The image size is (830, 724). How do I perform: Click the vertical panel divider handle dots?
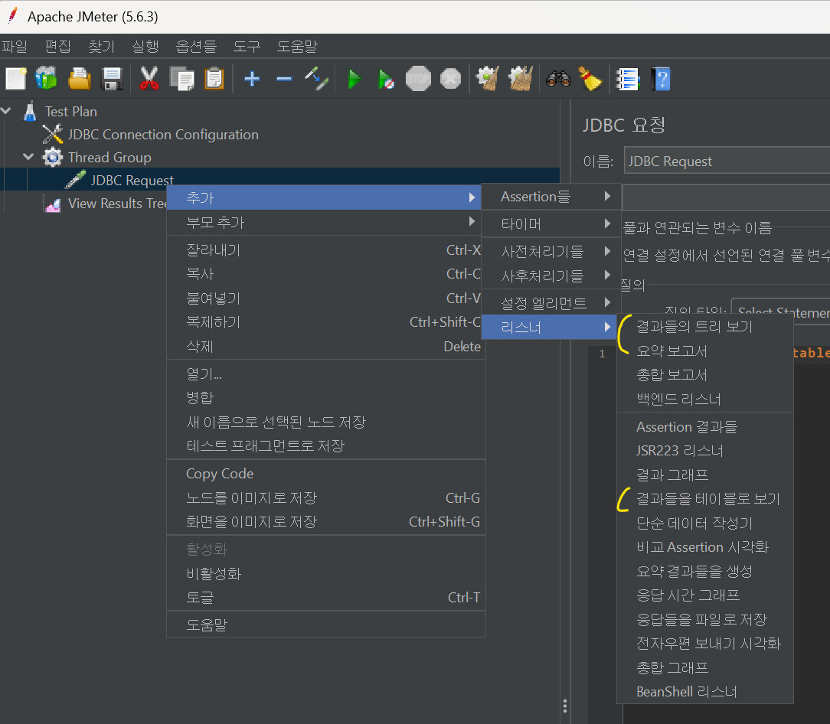565,706
